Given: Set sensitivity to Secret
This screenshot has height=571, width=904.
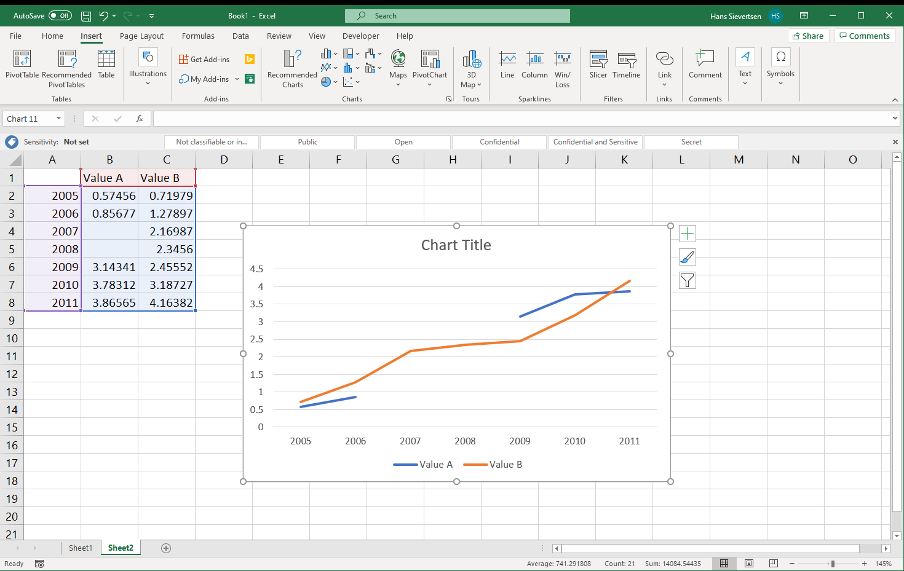Looking at the screenshot, I should [691, 142].
